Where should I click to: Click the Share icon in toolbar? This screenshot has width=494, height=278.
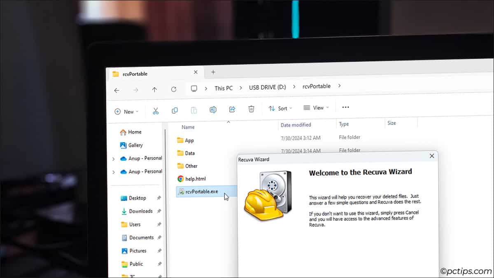232,109
